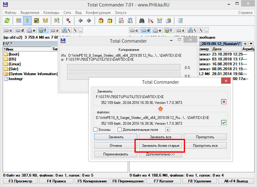Click the Переименовать button
Viewport: 257px width, 187px height.
(116, 154)
